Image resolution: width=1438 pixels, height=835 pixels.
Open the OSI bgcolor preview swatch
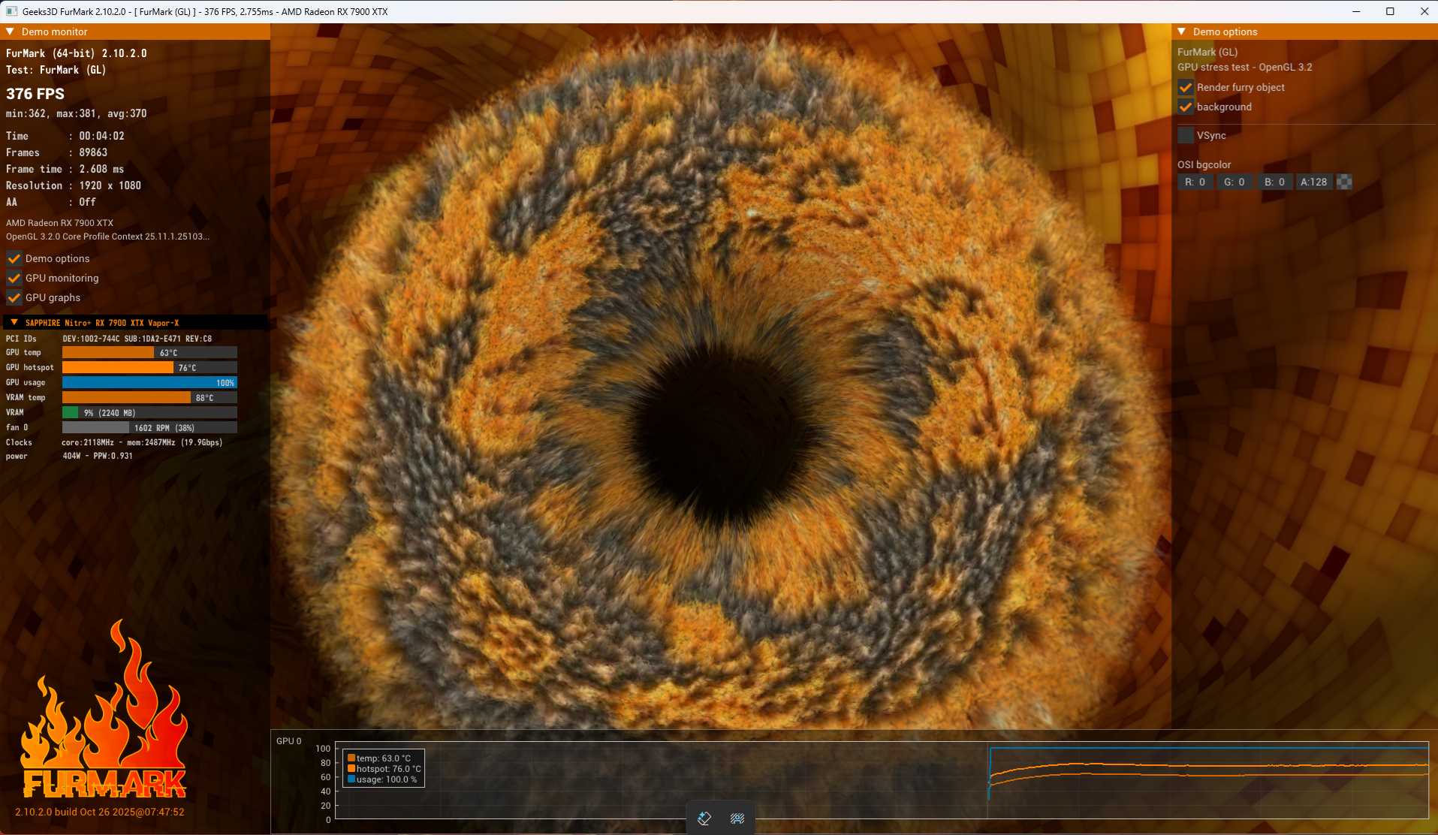[1345, 182]
